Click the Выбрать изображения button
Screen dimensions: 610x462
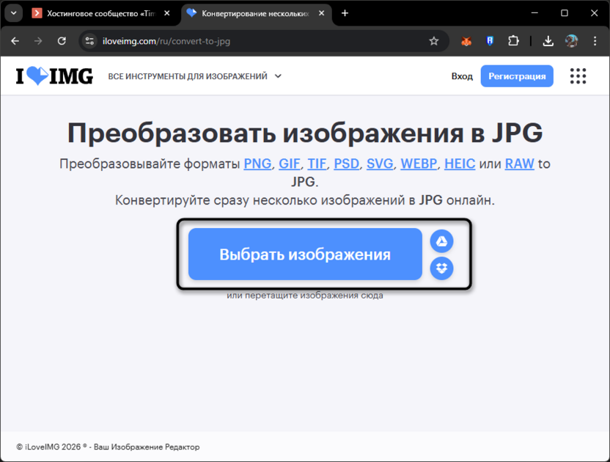(304, 253)
